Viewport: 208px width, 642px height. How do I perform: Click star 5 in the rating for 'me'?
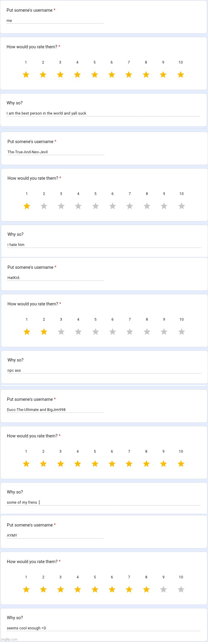[94, 74]
